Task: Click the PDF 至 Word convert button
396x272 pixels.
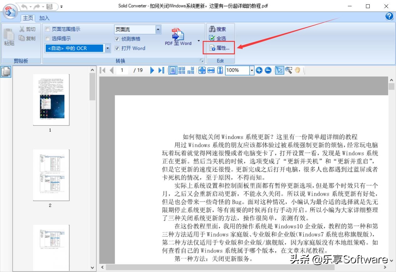Action: click(178, 37)
